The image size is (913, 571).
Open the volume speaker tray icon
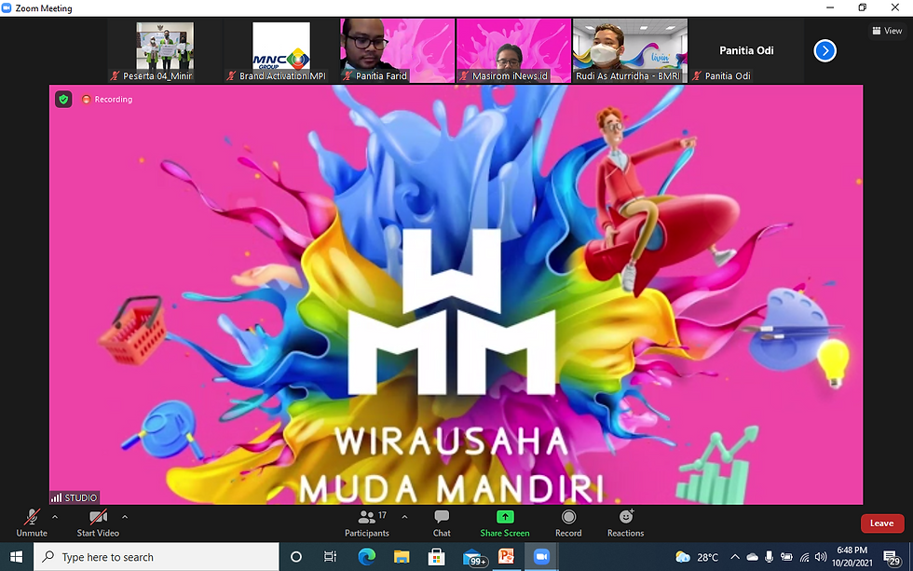point(821,557)
